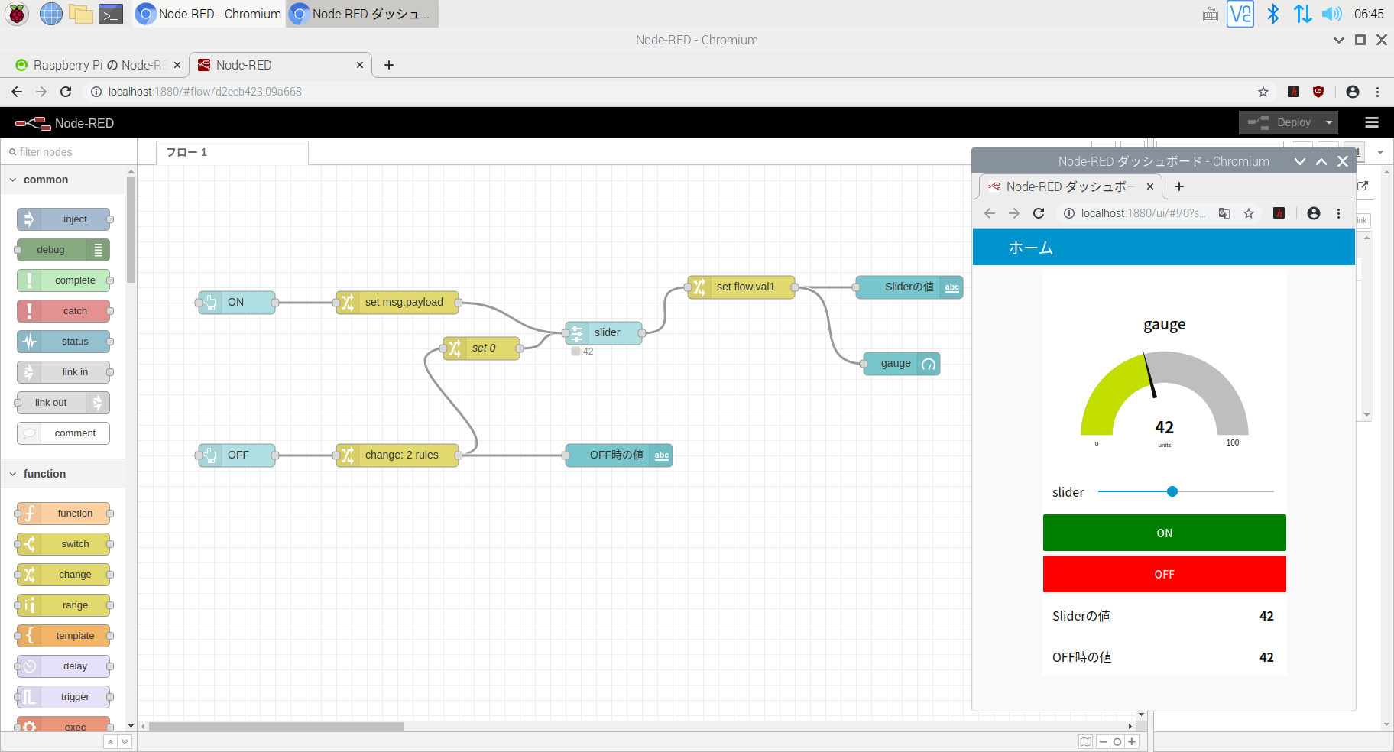
Task: Click the OFF button node's trigger icon on canvas
Action: (209, 455)
